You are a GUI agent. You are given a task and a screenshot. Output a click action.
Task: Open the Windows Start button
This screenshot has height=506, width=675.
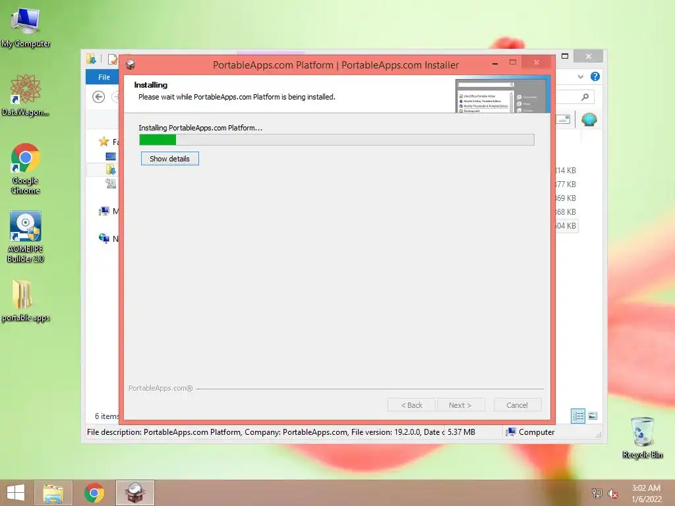point(16,493)
